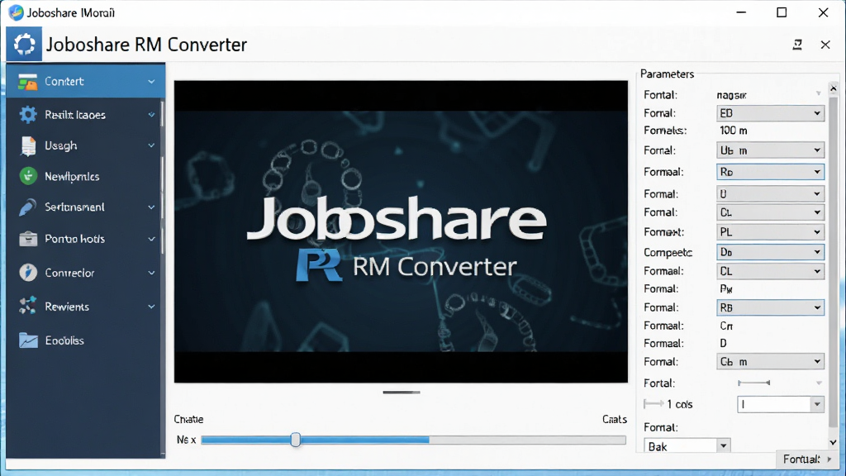Click the small Fortal range slider
The width and height of the screenshot is (846, 476).
753,383
